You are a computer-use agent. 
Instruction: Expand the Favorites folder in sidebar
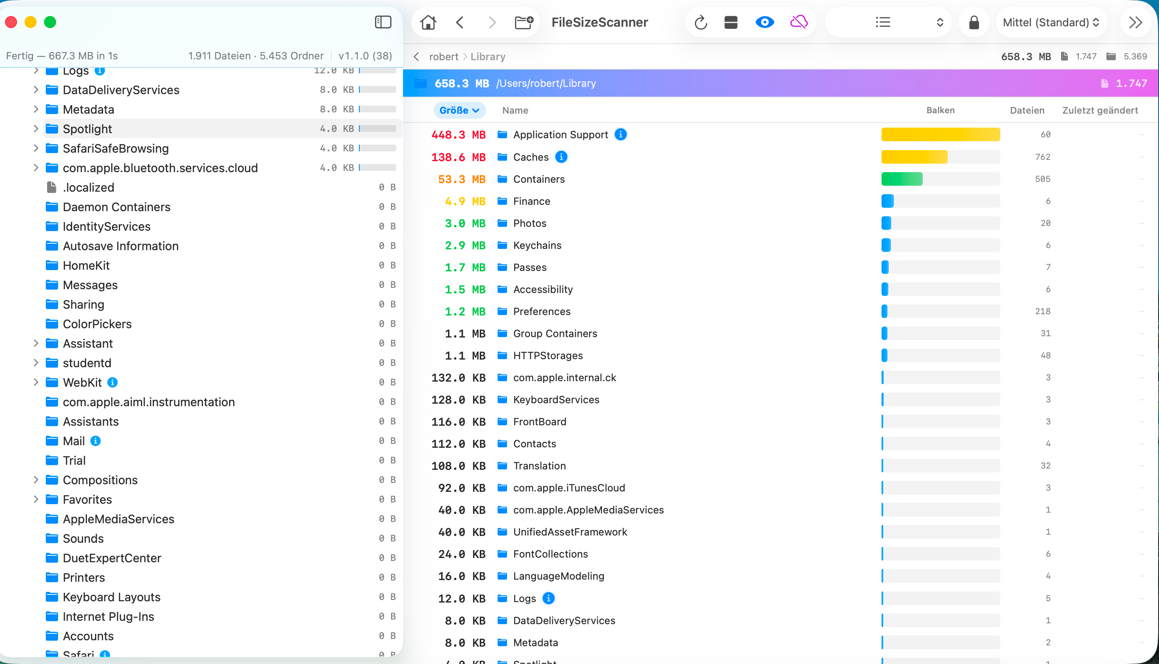click(36, 499)
